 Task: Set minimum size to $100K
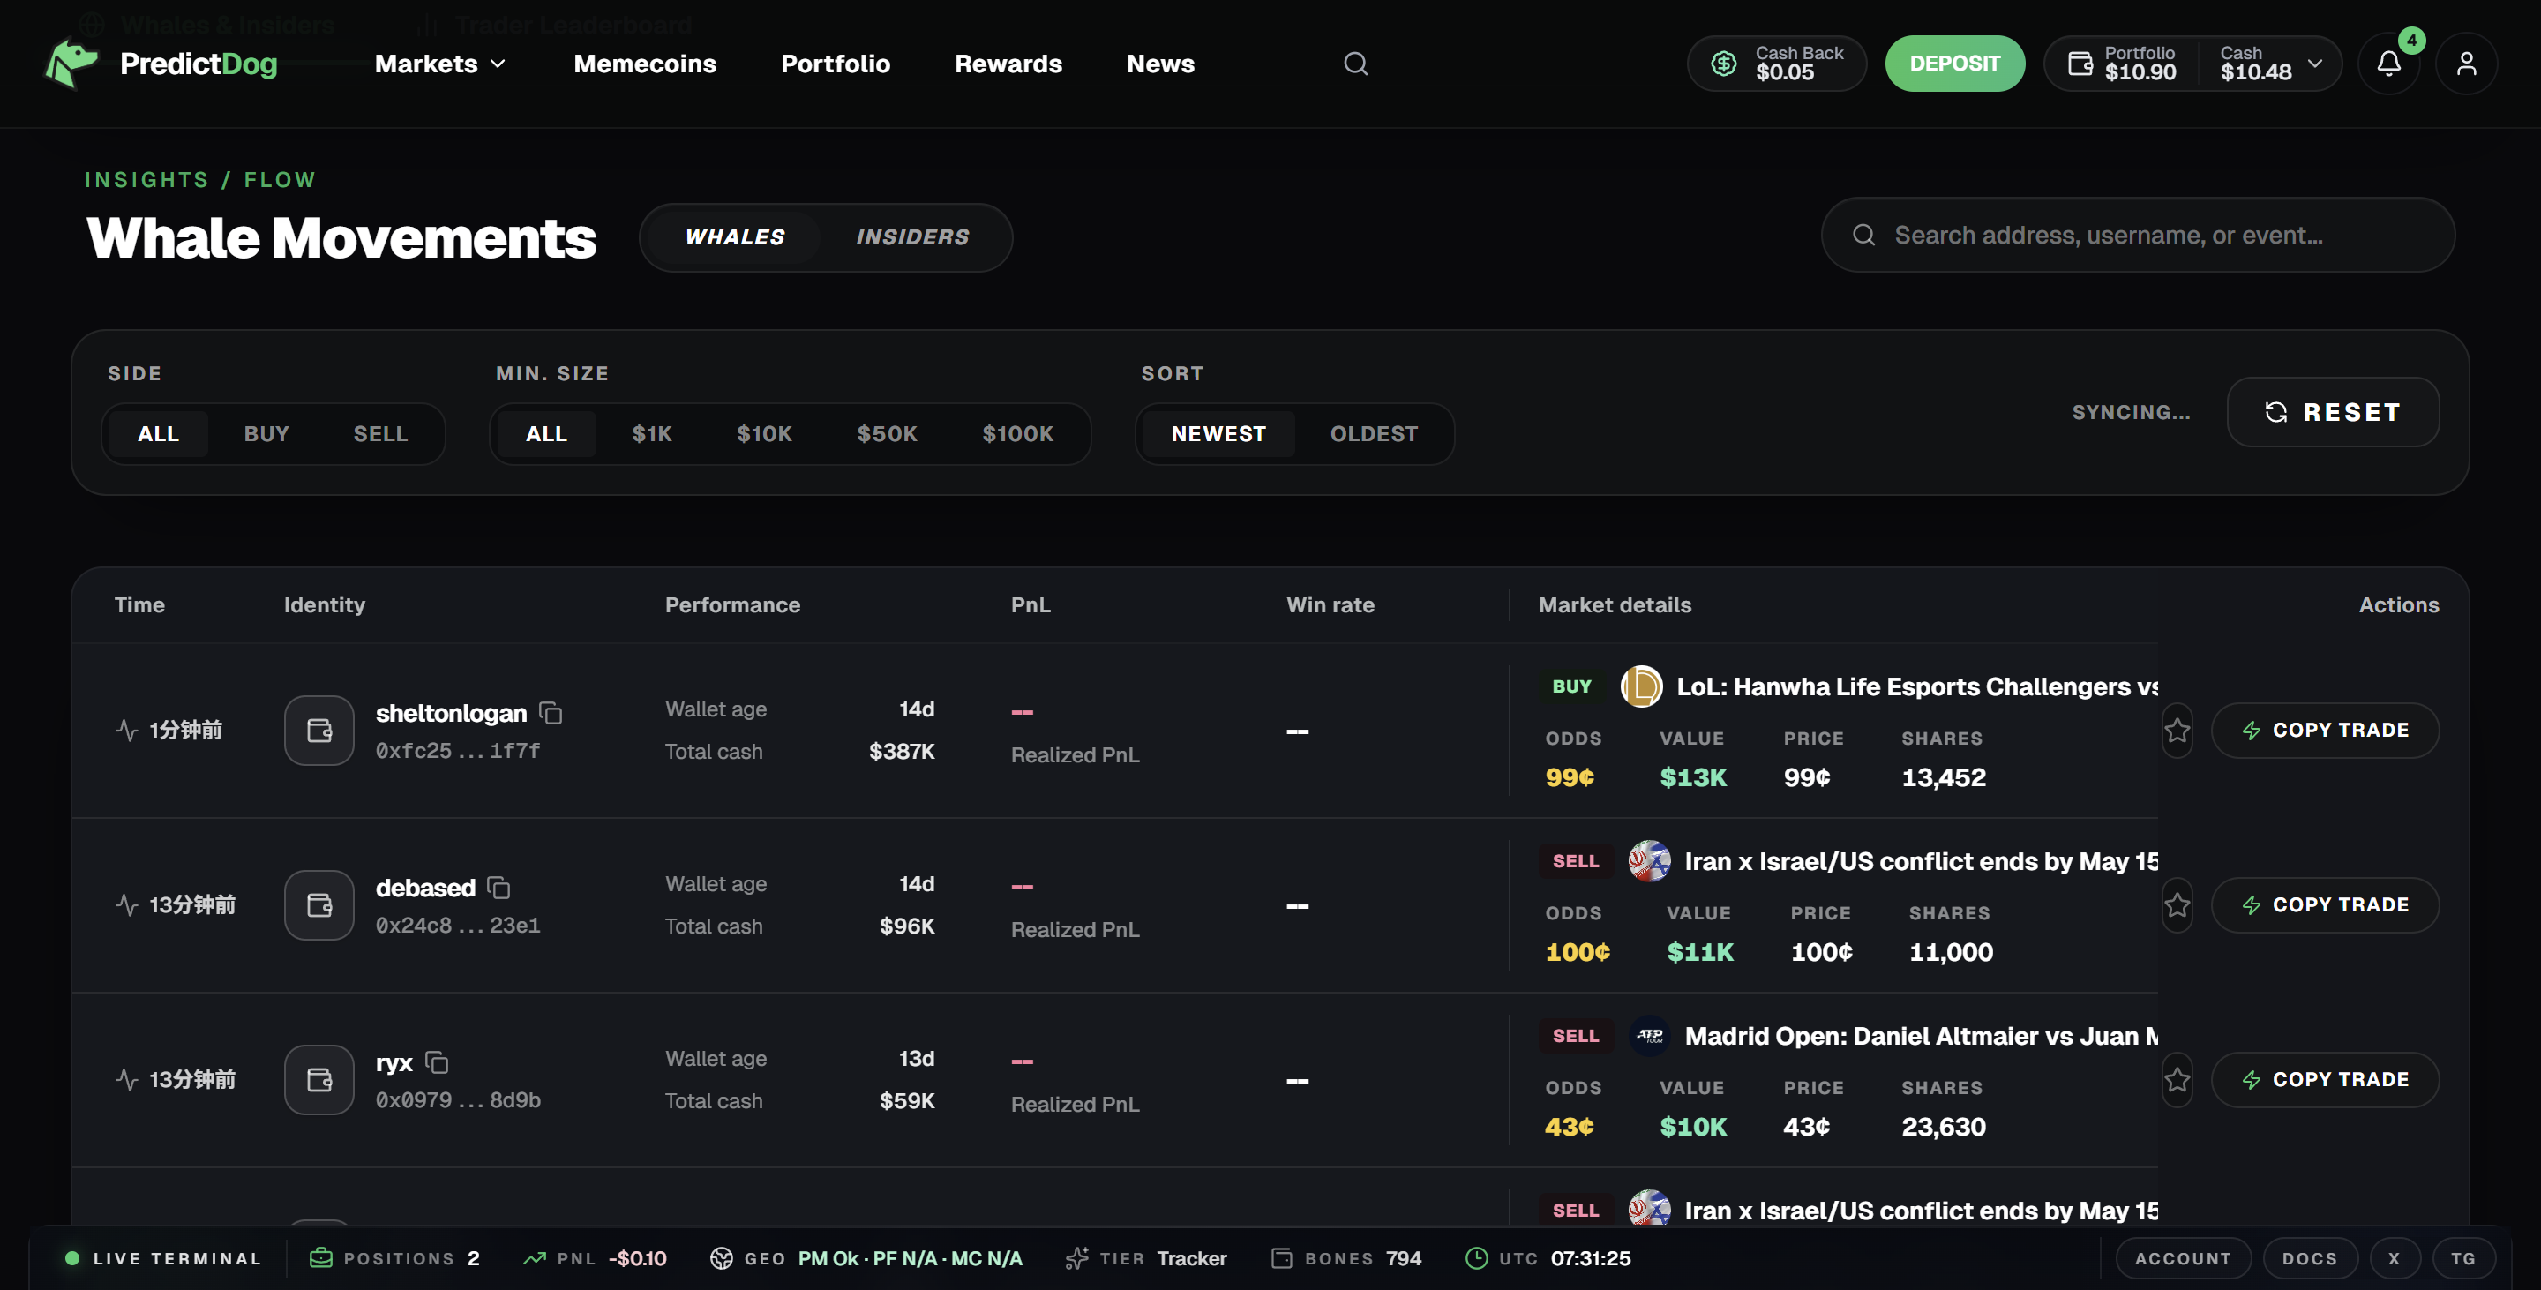point(1018,434)
